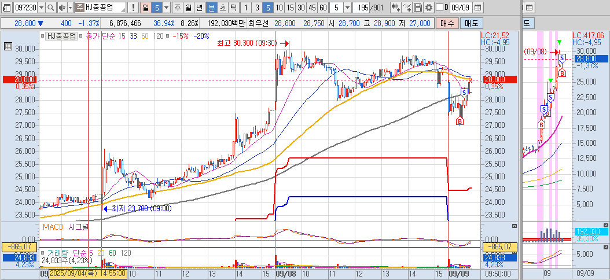Screen dimensions: 610x280
Task: Click the HJ중공업 chart legend label
Action: click(x=61, y=36)
